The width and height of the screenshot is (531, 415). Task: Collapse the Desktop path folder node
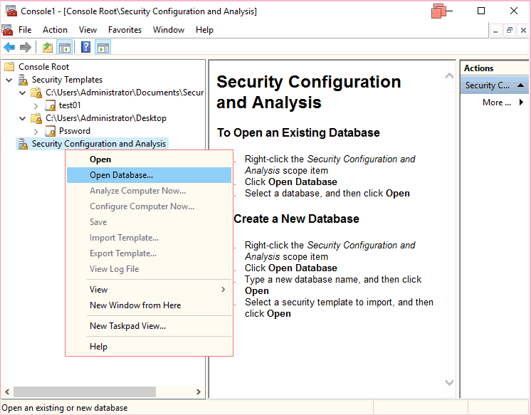tap(22, 119)
